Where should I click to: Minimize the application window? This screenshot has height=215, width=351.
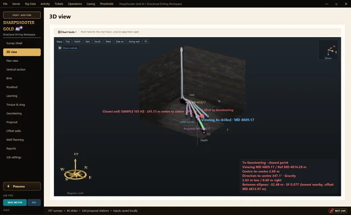point(326,4)
